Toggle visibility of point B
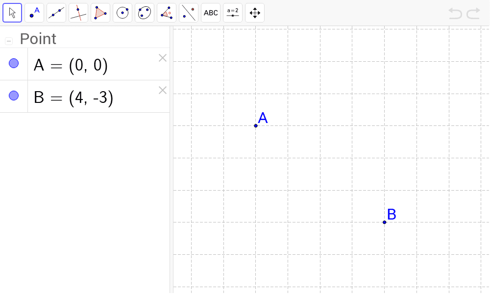490x294 pixels. point(14,96)
